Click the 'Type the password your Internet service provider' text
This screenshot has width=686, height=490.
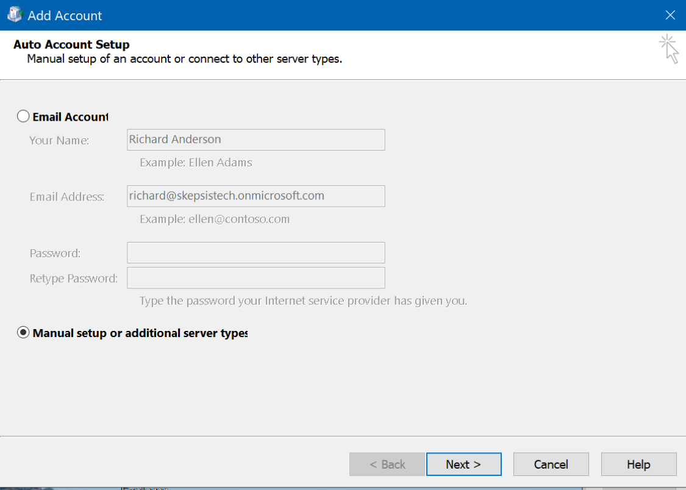pos(303,301)
